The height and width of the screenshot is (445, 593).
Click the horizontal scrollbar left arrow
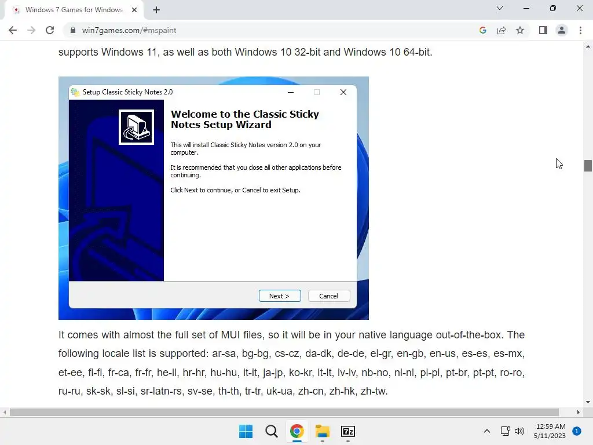click(5, 412)
